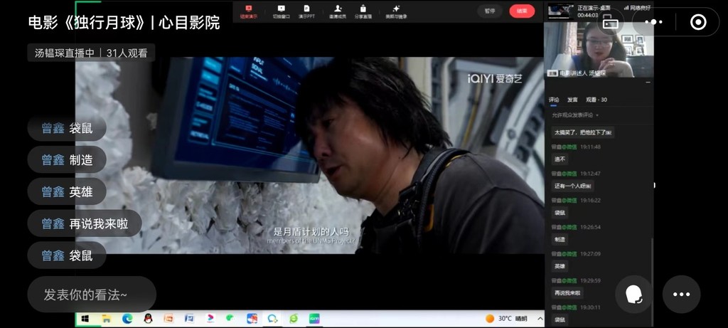This screenshot has width=728, height=328.
Task: Click the comments panel scrollbar
Action: coord(653,281)
